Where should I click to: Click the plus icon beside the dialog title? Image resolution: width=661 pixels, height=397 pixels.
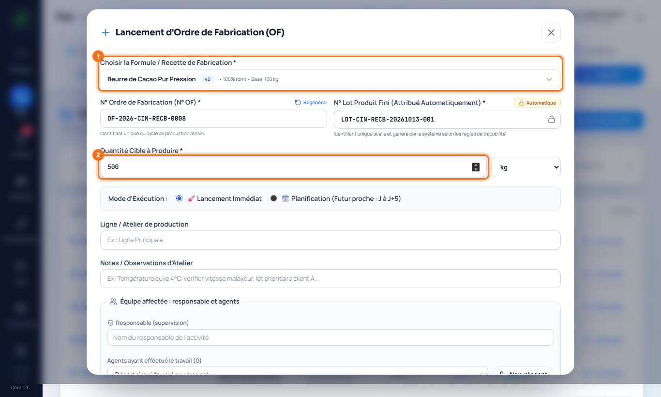pyautogui.click(x=105, y=32)
